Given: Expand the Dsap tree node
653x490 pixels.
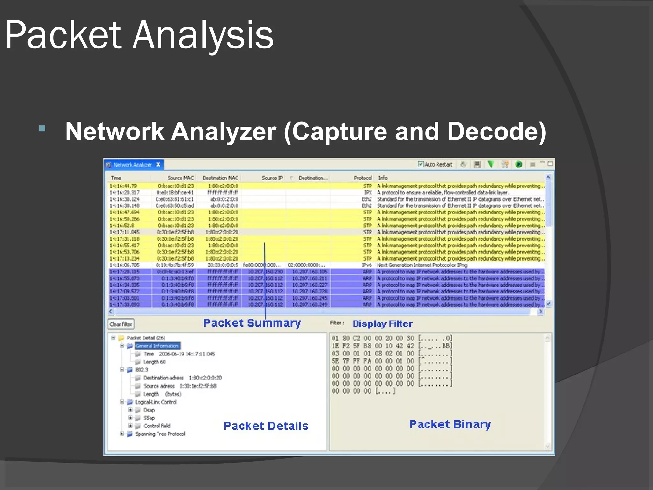Looking at the screenshot, I should pos(130,410).
